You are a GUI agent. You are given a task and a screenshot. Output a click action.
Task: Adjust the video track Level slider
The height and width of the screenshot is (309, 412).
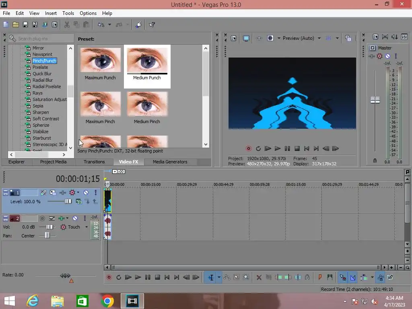pyautogui.click(x=68, y=202)
